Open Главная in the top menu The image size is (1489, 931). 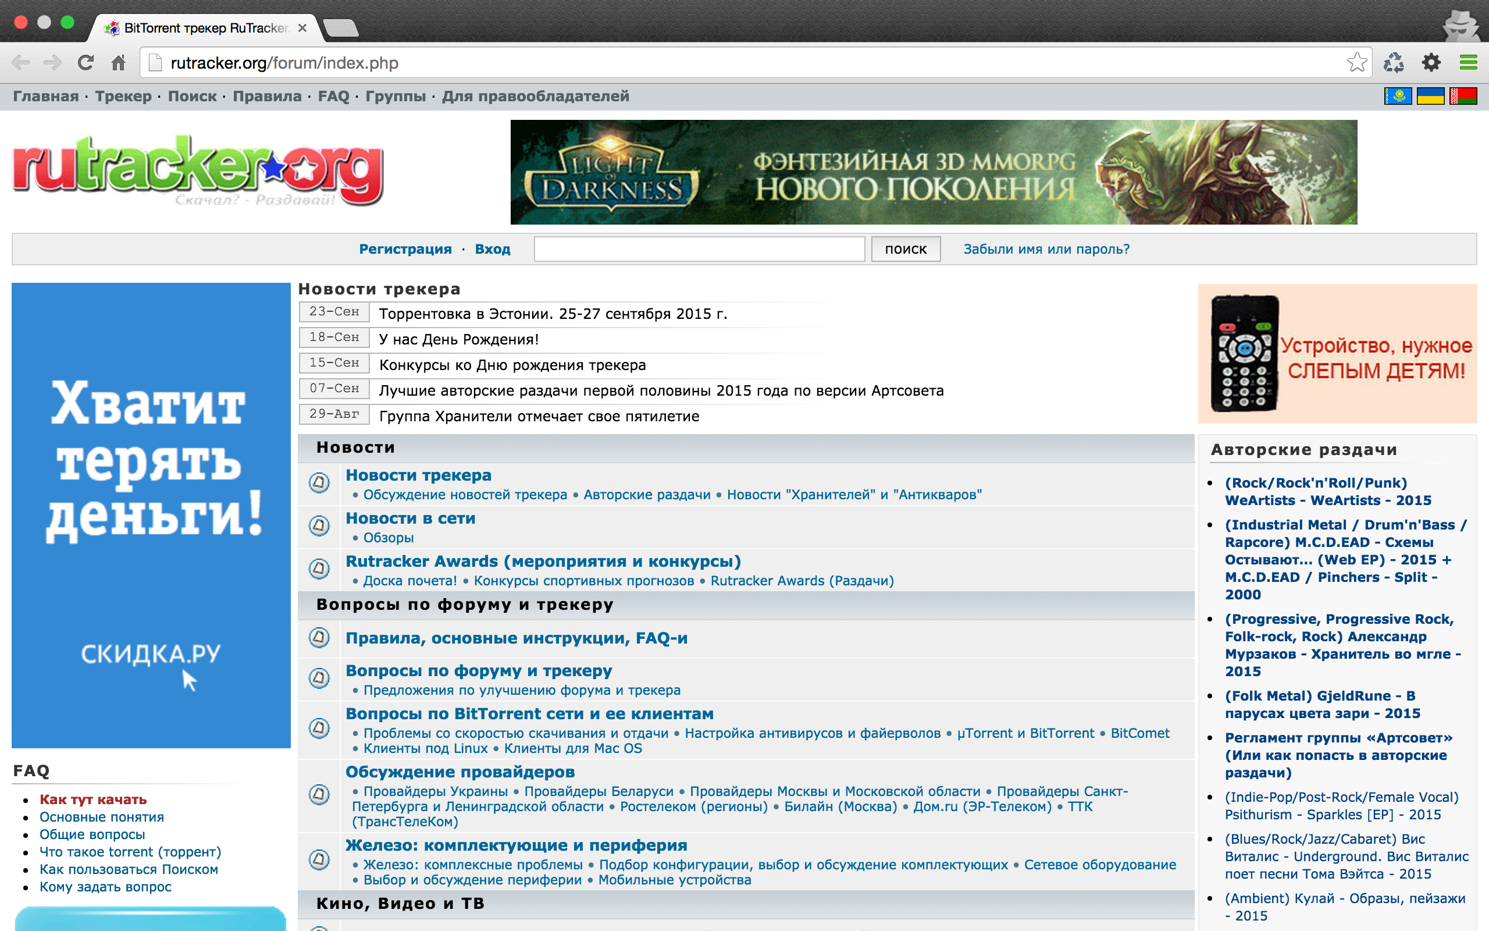46,96
